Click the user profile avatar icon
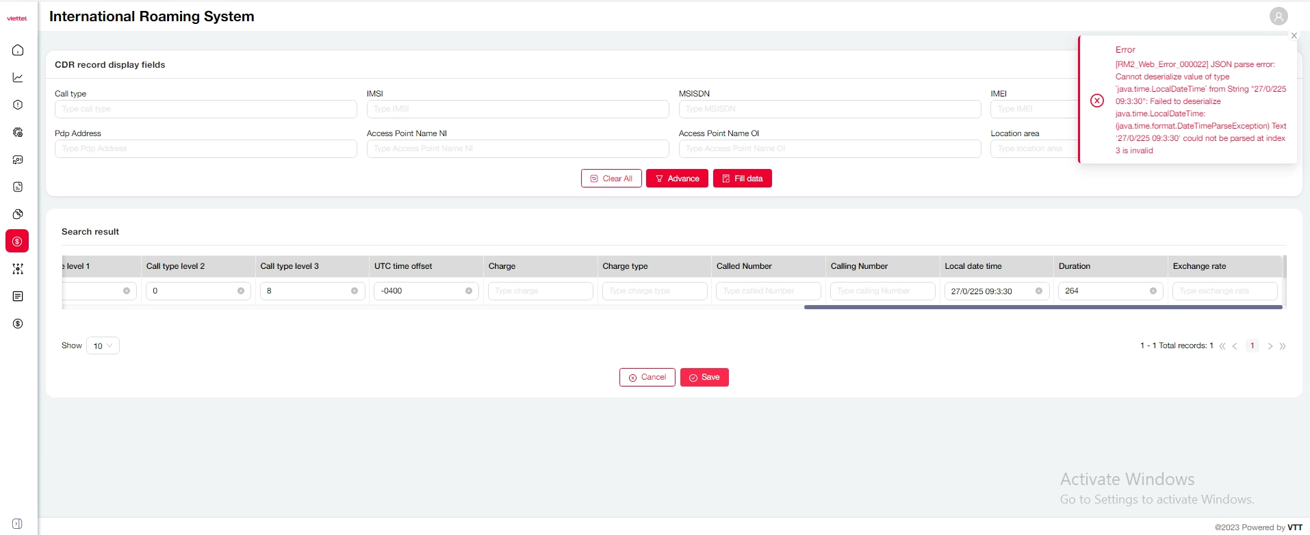 (x=1279, y=16)
